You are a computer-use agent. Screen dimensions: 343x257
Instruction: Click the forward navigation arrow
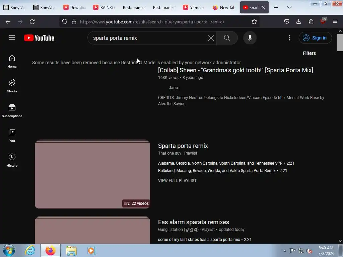click(x=20, y=22)
